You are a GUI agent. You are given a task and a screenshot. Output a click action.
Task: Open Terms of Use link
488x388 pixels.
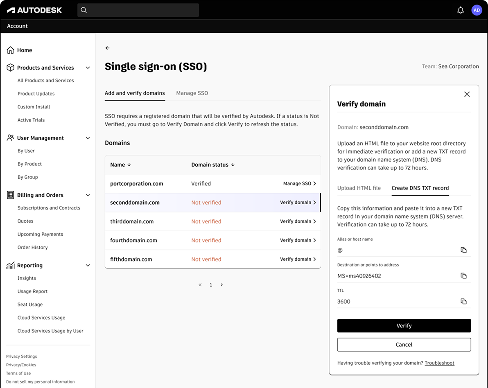click(18, 373)
